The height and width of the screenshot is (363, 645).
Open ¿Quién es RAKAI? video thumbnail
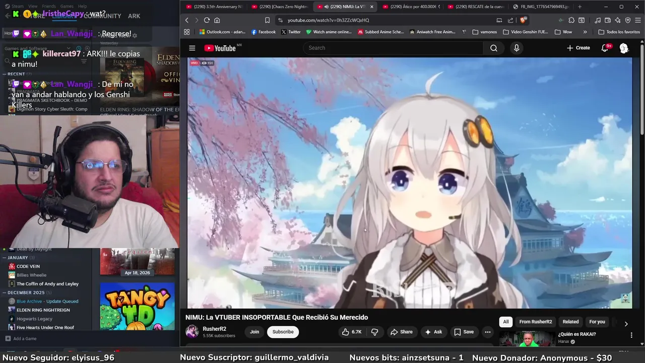point(527,339)
